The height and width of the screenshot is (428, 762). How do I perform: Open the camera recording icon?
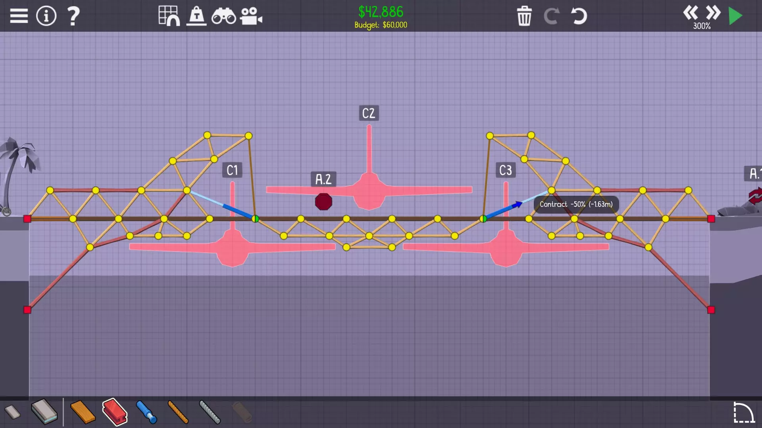point(251,16)
